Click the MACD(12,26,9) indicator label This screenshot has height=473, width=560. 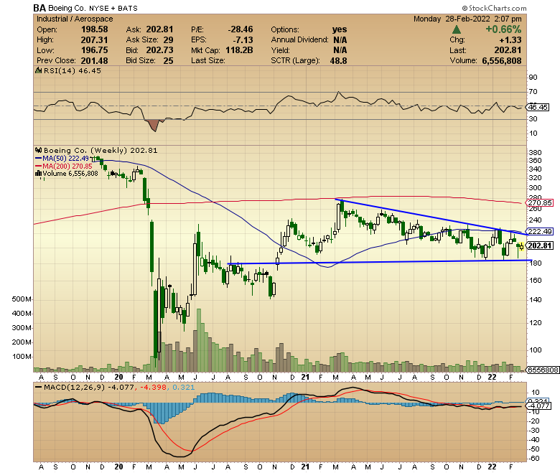click(74, 388)
